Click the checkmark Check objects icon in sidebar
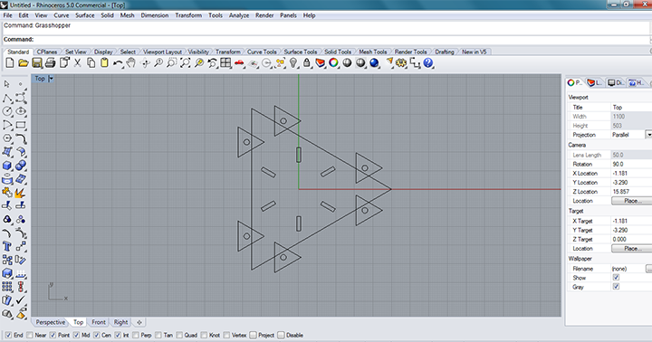 (x=21, y=300)
